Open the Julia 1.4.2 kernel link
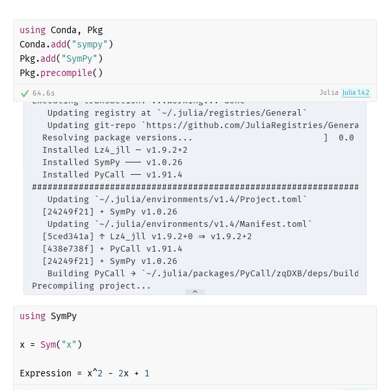 [x=356, y=92]
